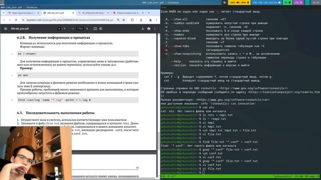Zoom in with the plus button
This screenshot has width=321, height=180.
coord(87,29)
